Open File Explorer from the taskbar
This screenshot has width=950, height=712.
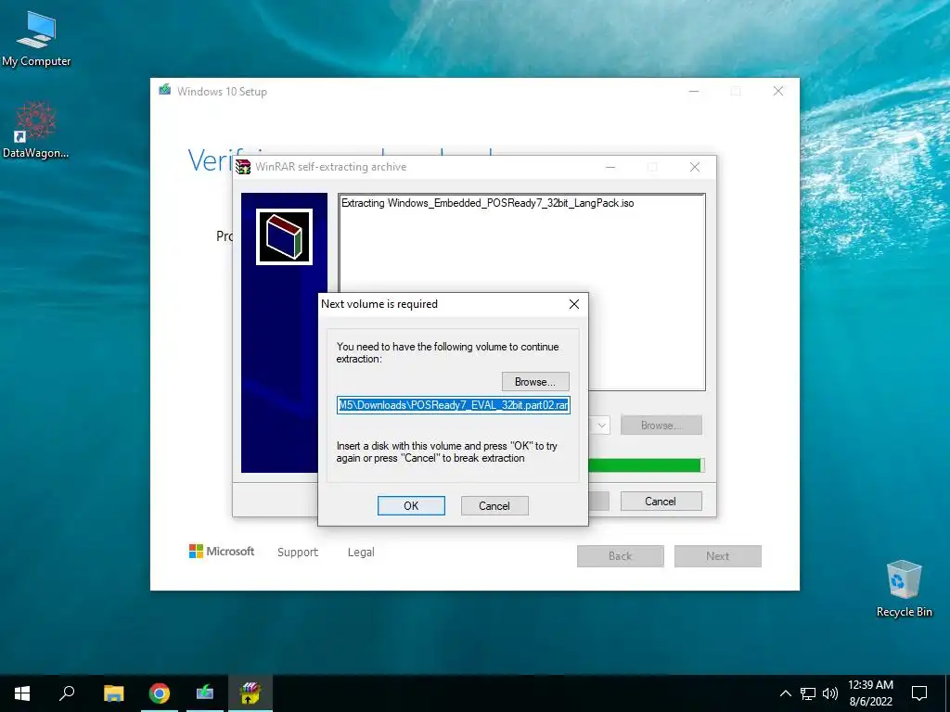[x=113, y=693]
